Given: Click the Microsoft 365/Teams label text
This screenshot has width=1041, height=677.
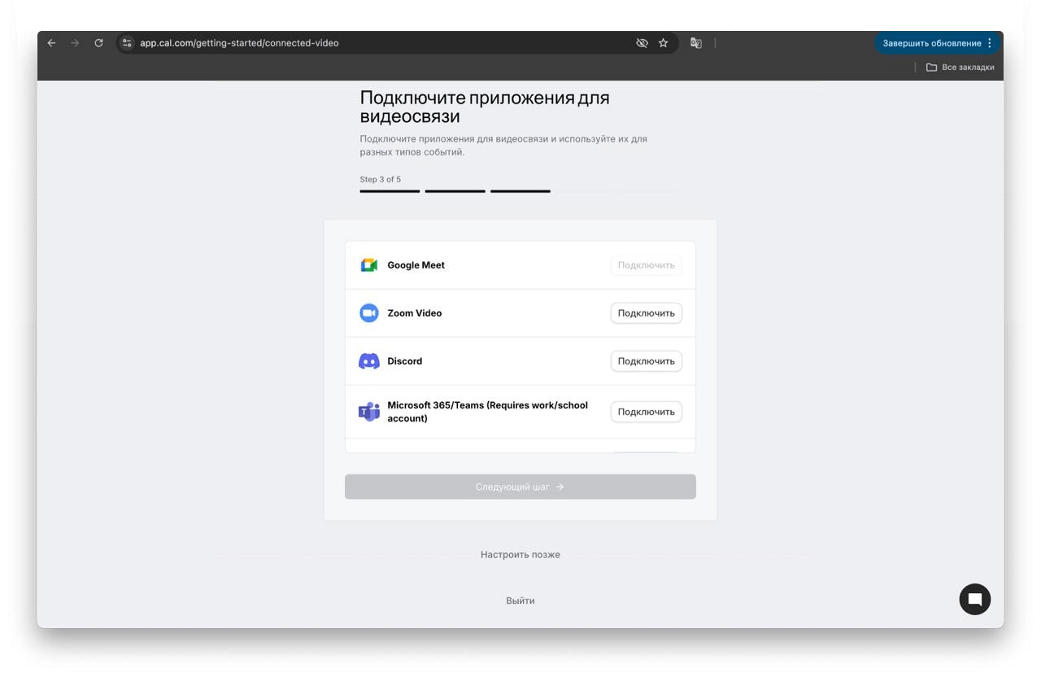Looking at the screenshot, I should point(488,412).
